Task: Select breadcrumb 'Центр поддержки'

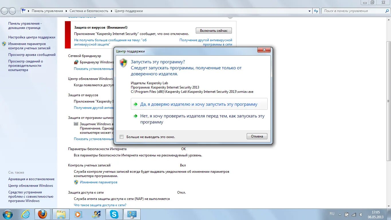Action: 129,11
